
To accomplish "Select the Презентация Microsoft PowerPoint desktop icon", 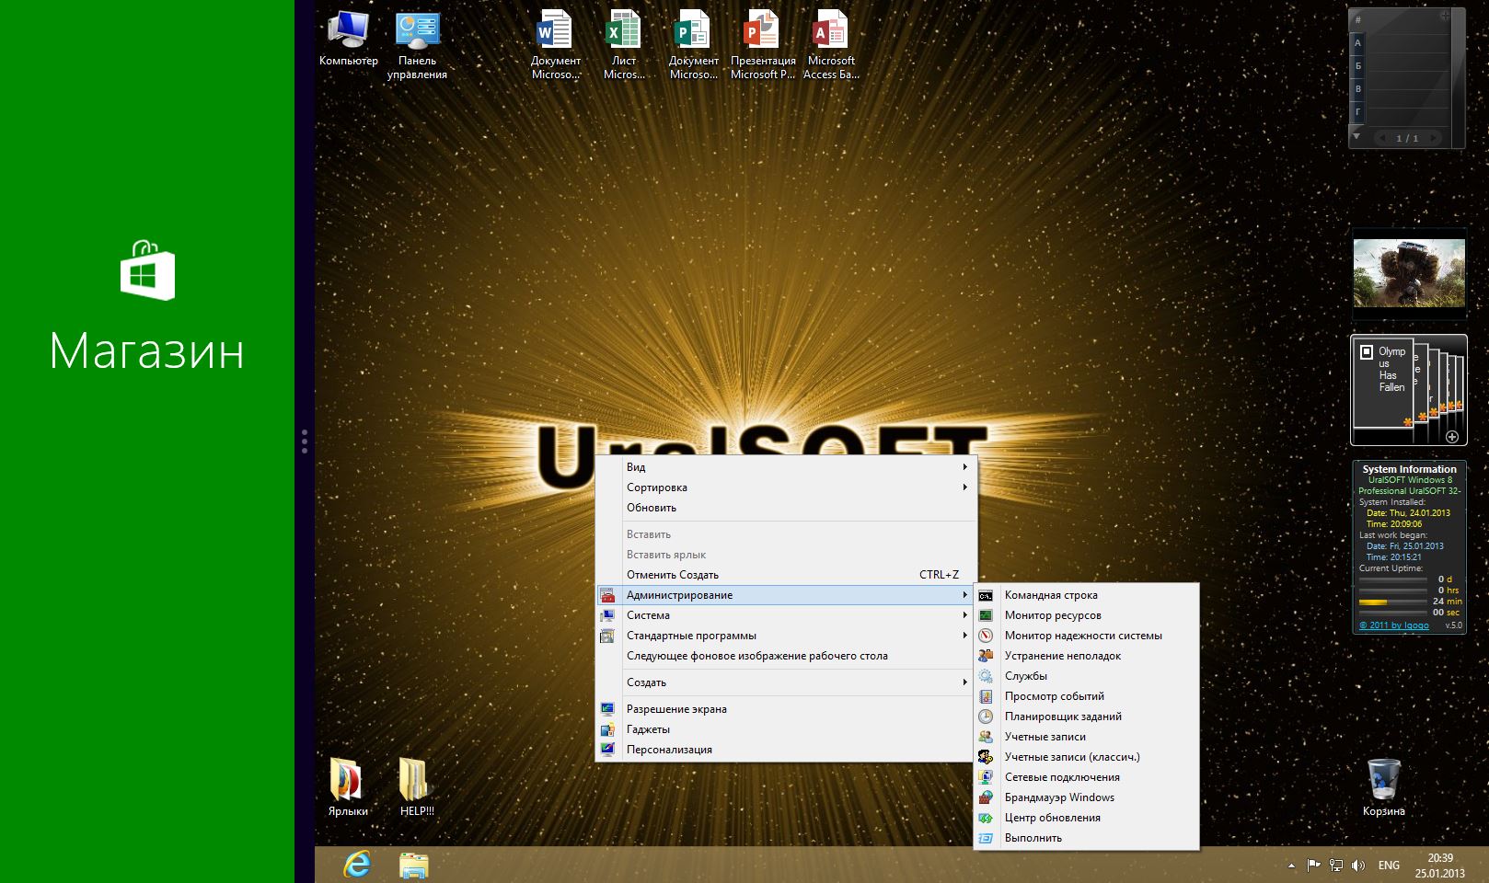I will [763, 45].
